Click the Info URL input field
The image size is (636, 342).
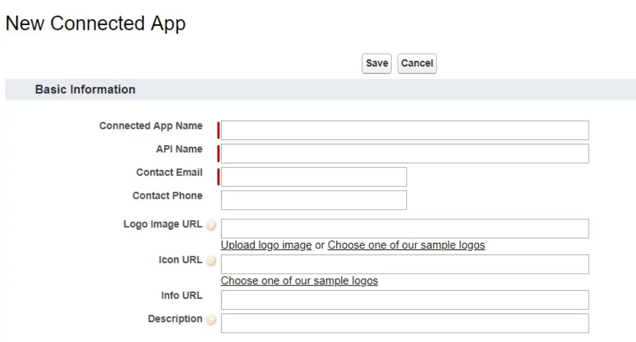tap(404, 299)
